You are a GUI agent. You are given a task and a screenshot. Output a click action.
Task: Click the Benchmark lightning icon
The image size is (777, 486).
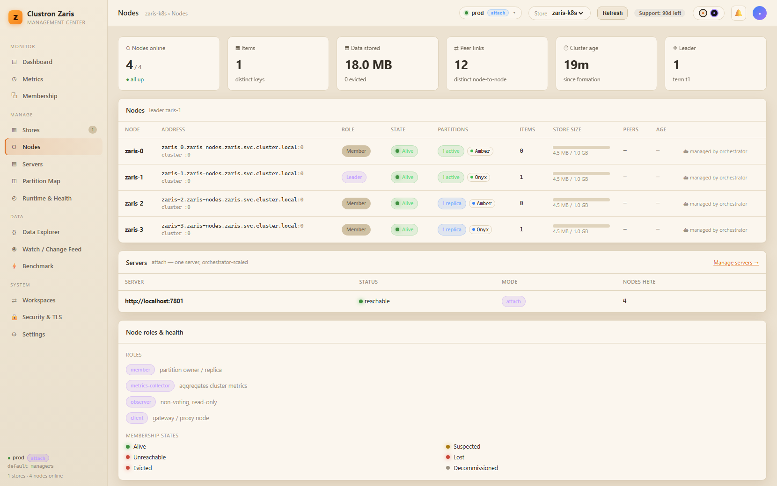coord(14,266)
